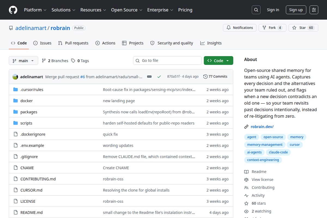Screen dimensions: 327x218
Task: Switch to the Issues tab
Action: pyautogui.click(x=42, y=43)
